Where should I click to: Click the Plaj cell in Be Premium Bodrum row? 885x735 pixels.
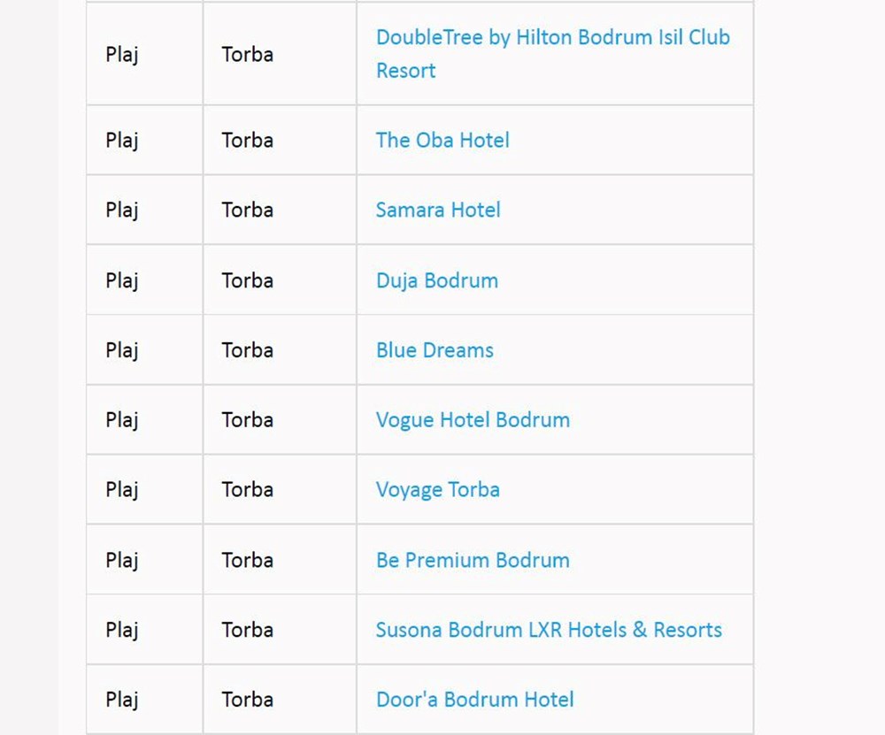pos(122,561)
